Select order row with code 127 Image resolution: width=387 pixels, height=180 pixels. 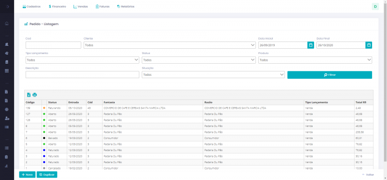click(199, 114)
